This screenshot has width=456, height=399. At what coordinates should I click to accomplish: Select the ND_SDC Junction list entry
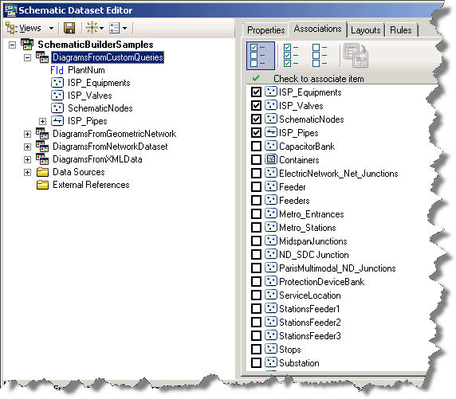[x=314, y=255]
